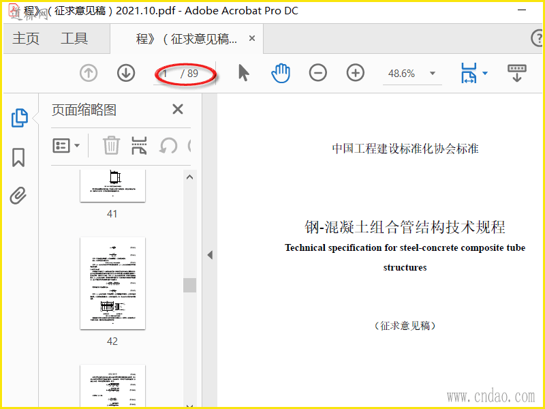Image resolution: width=545 pixels, height=409 pixels.
Task: Open the 工具 tab
Action: pyautogui.click(x=74, y=39)
